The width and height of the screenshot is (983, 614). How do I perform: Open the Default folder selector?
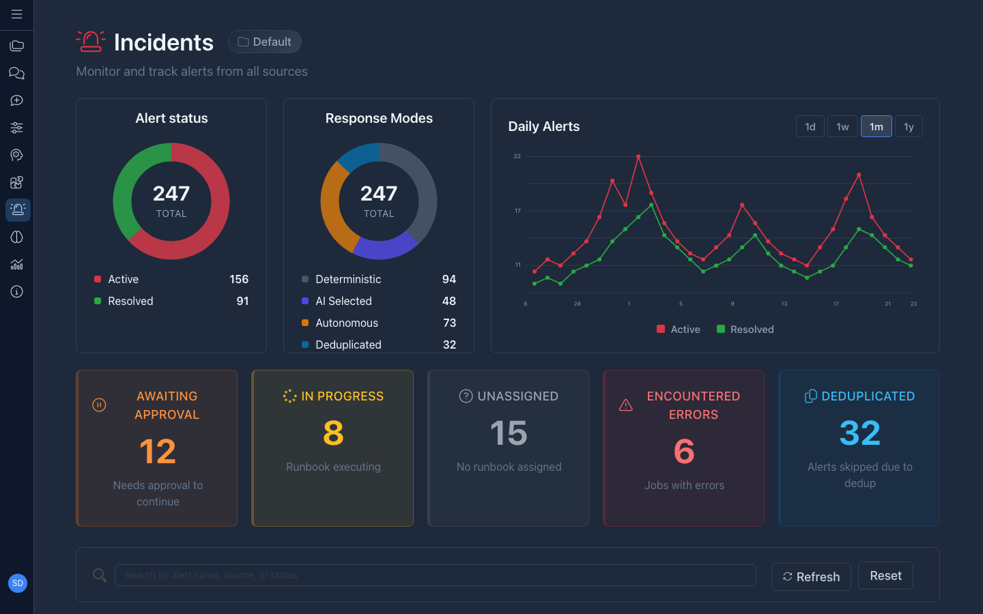click(x=265, y=42)
